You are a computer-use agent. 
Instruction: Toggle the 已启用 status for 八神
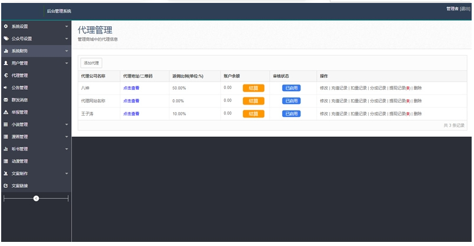click(291, 88)
